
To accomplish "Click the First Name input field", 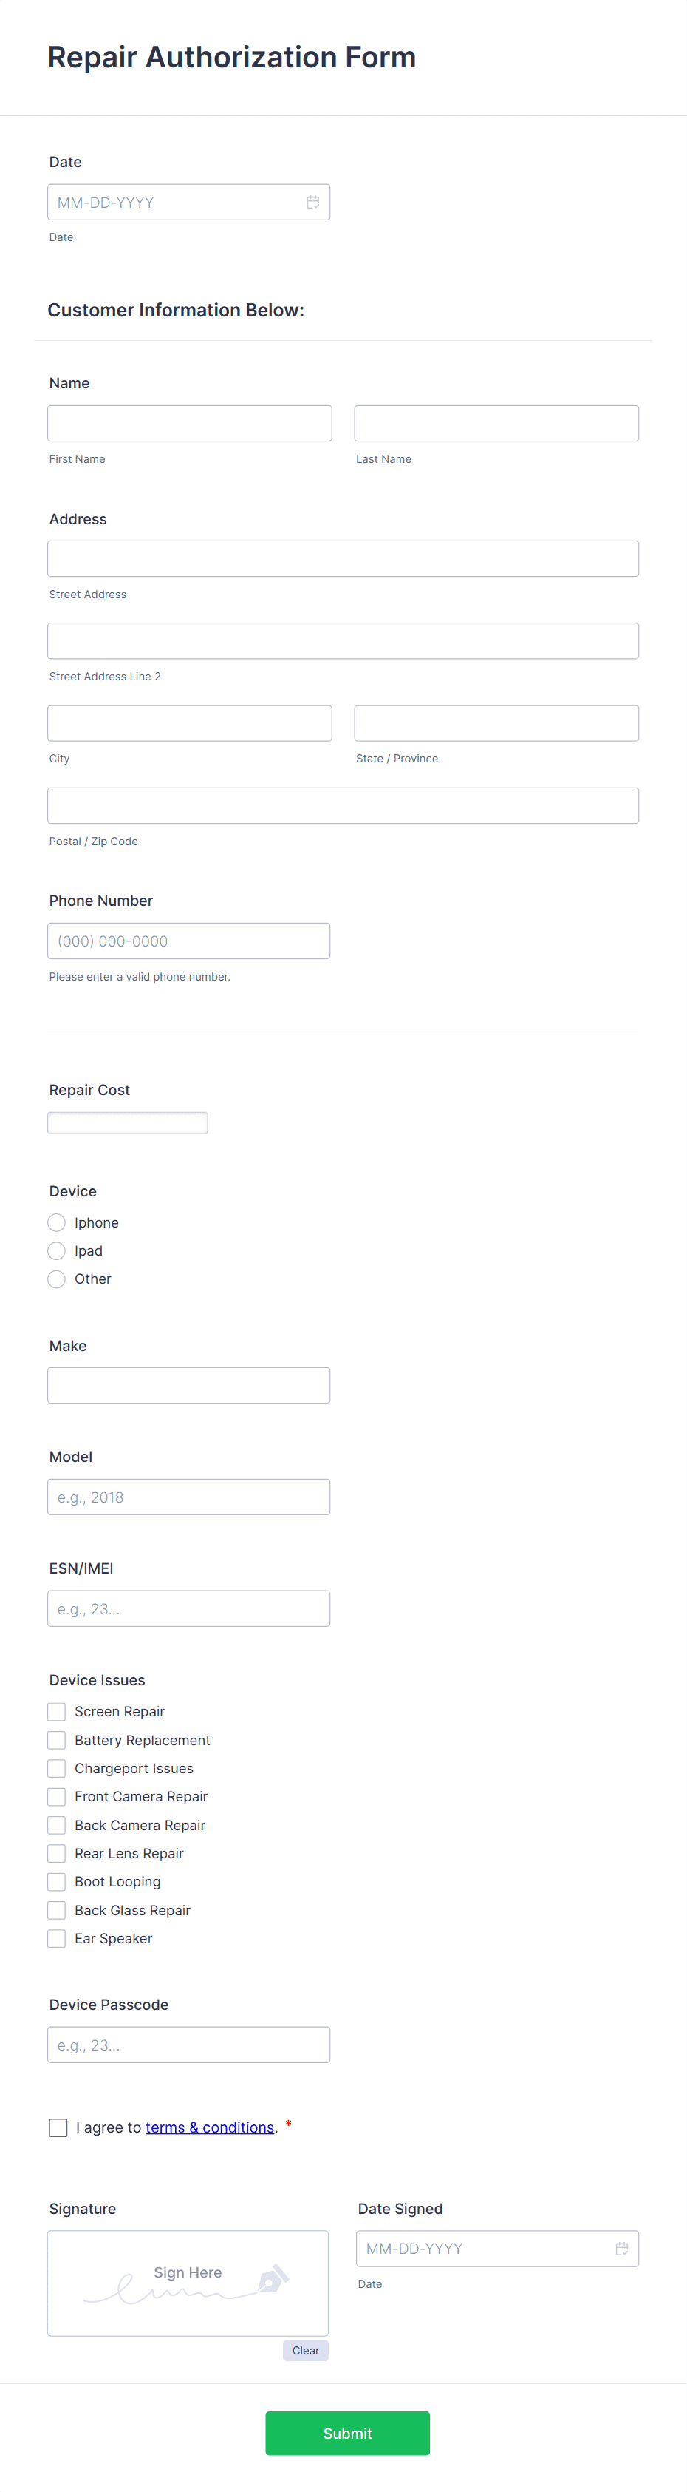I will click(188, 423).
